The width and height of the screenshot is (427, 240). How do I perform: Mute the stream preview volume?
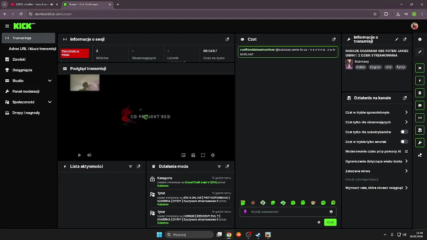click(89, 155)
